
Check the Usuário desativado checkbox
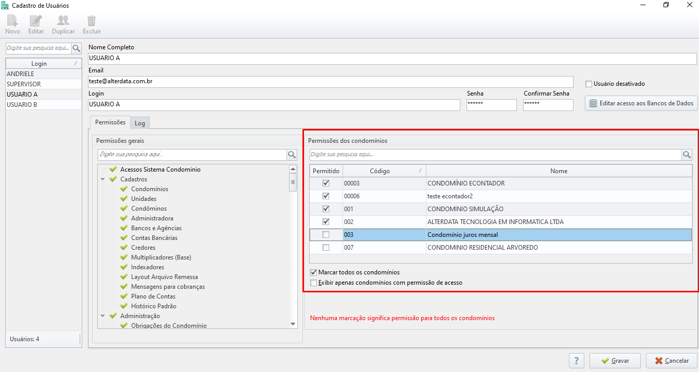[589, 84]
